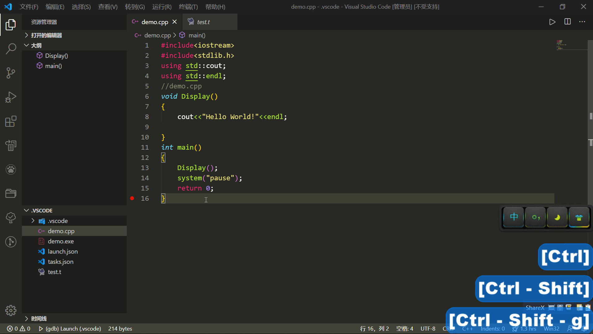Click the system("pause") code line
593x334 pixels.
tap(210, 178)
